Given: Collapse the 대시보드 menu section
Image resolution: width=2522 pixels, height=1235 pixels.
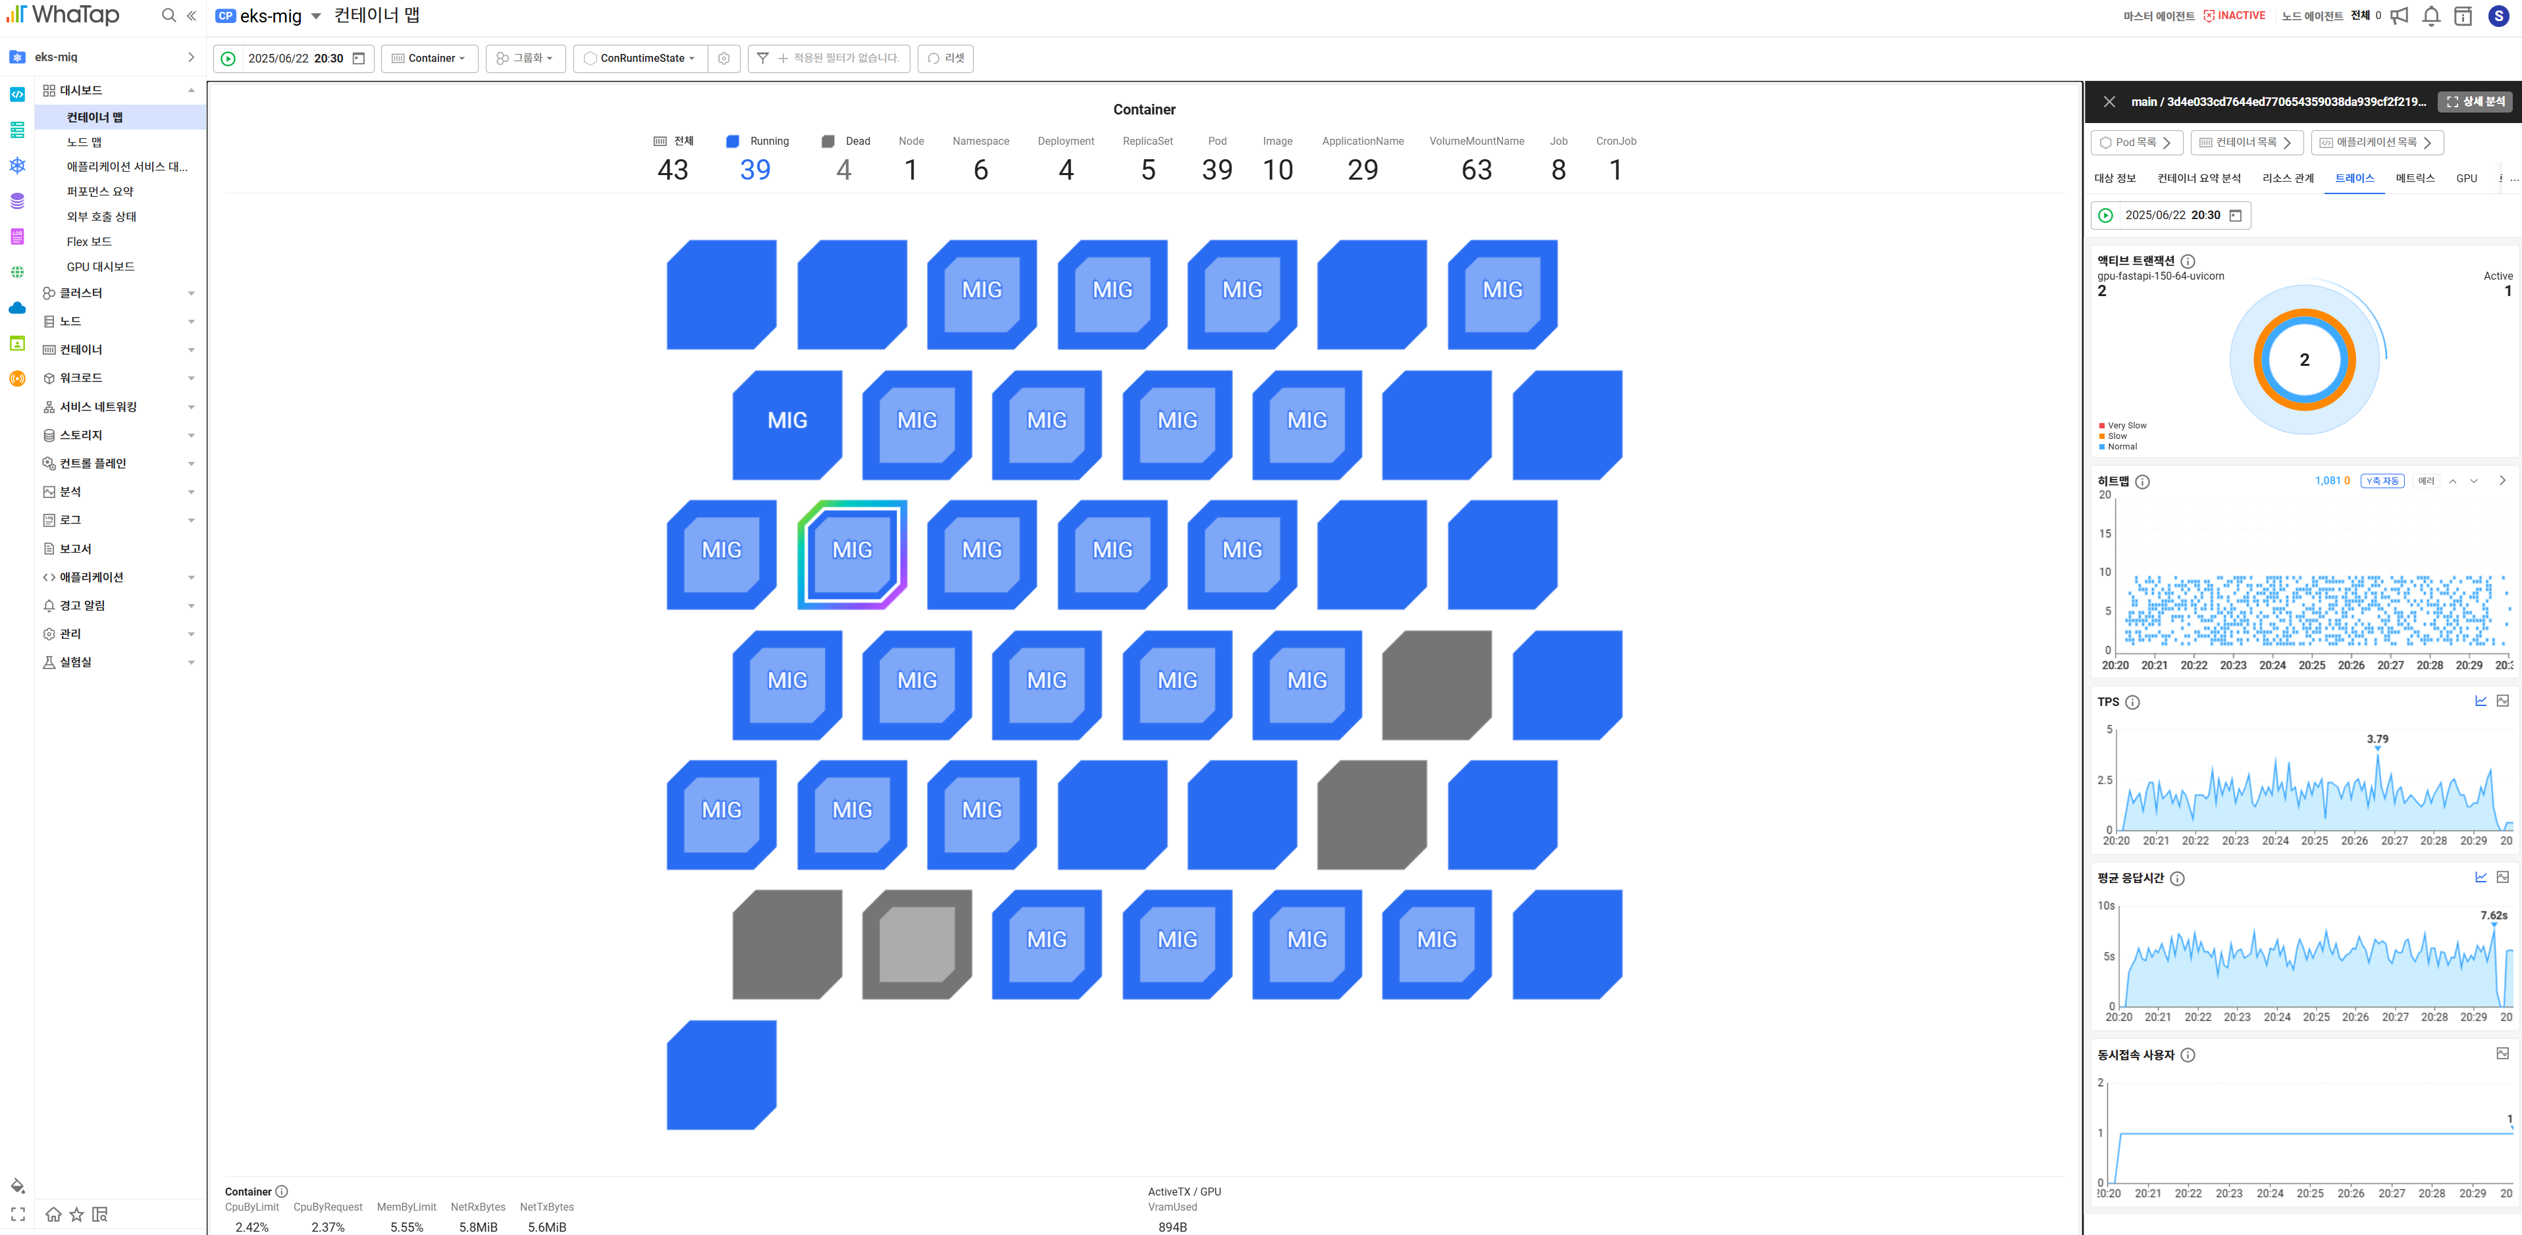Looking at the screenshot, I should tap(119, 90).
